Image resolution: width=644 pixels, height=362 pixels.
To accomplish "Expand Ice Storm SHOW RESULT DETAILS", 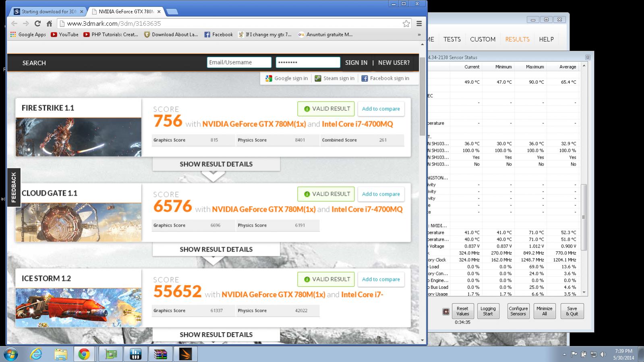I will click(x=216, y=335).
